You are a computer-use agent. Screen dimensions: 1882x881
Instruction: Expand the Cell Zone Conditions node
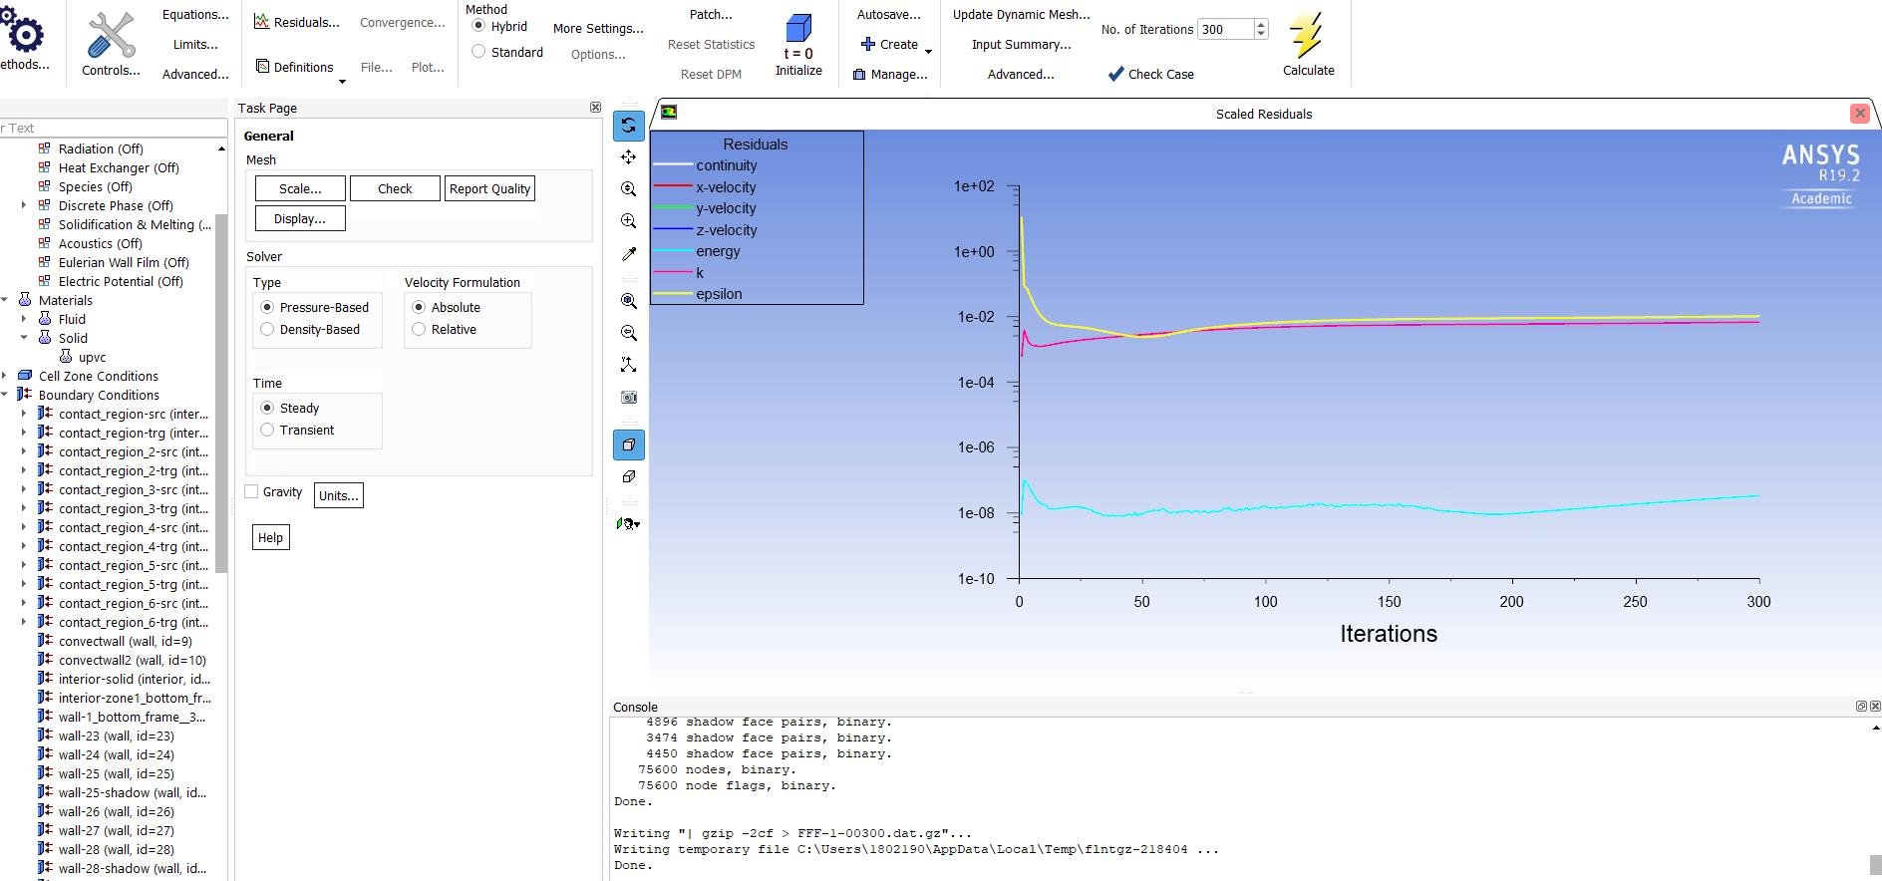tap(5, 376)
